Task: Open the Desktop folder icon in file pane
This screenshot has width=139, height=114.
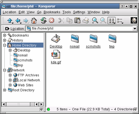Action: [56, 38]
